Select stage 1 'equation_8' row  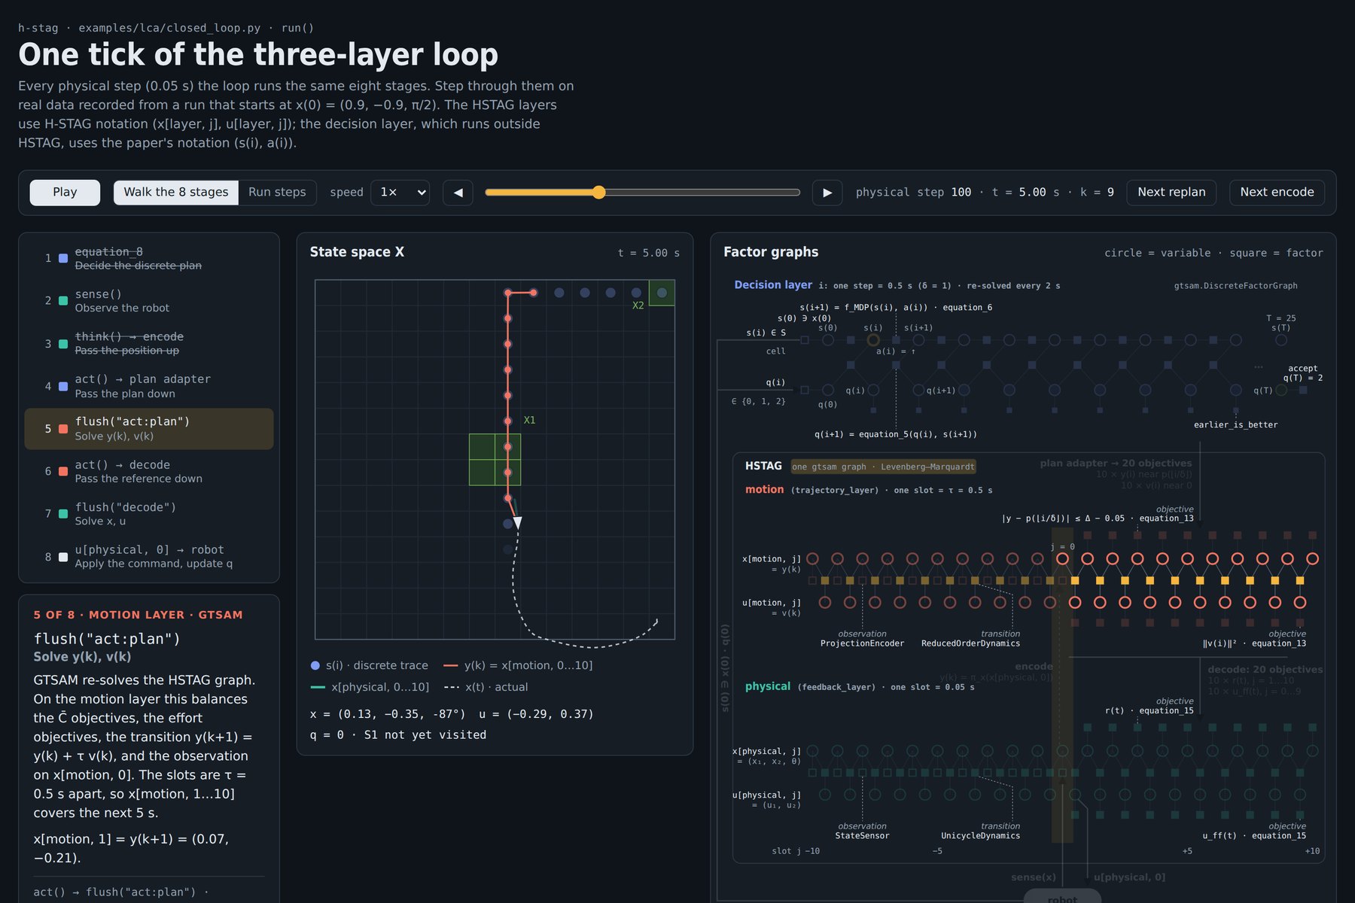[x=149, y=258]
